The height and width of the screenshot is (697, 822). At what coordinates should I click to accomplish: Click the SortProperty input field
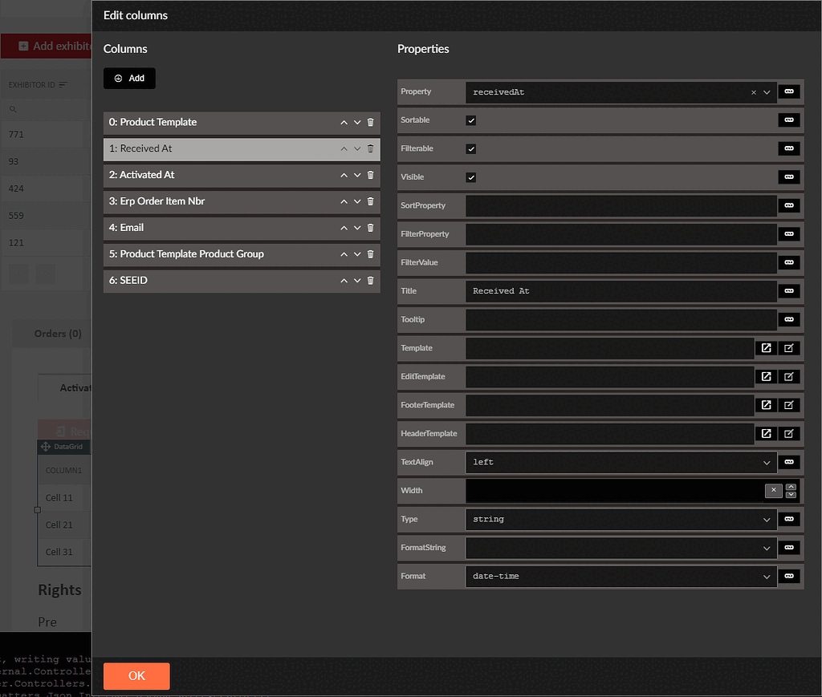[x=621, y=206]
